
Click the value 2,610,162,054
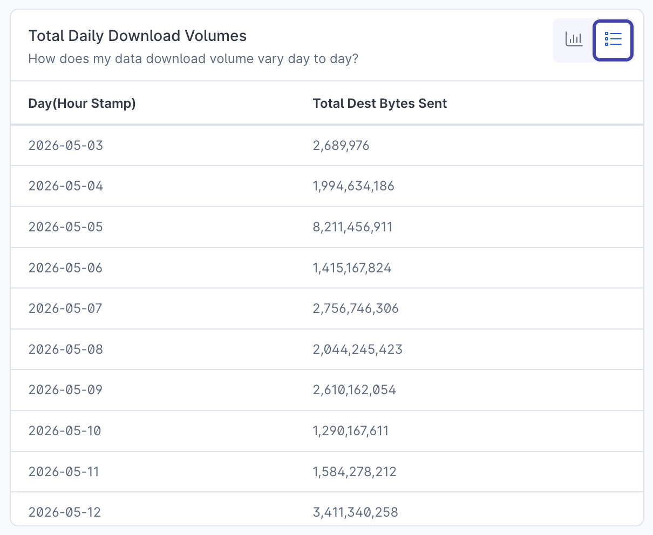click(355, 390)
